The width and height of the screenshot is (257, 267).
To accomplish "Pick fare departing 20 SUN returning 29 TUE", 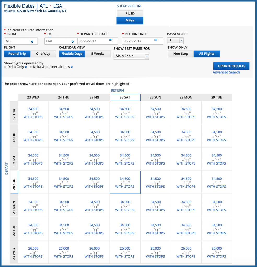I will [x=217, y=182].
